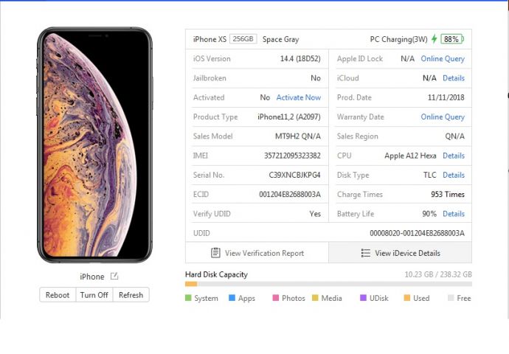Click charge times value 953 Times
Image resolution: width=509 pixels, height=354 pixels.
tap(448, 195)
